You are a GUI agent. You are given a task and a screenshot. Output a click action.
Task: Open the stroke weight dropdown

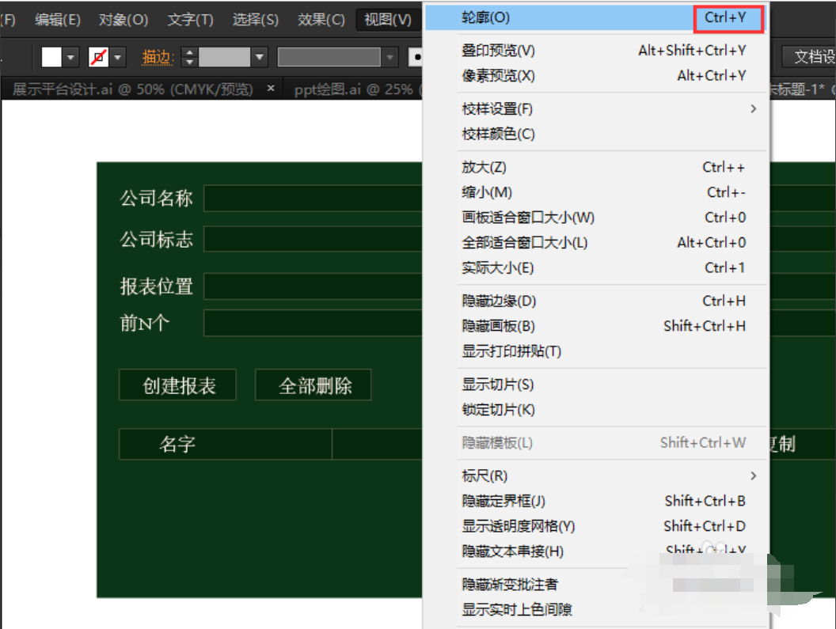click(260, 56)
